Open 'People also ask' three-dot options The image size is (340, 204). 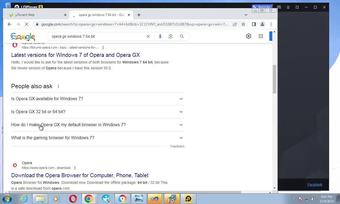tap(58, 86)
